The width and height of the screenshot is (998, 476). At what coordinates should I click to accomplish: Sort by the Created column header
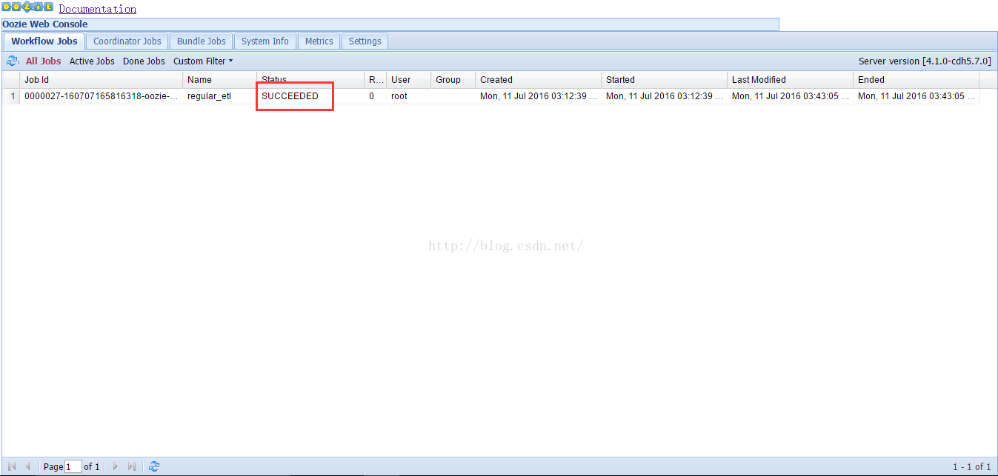[539, 80]
